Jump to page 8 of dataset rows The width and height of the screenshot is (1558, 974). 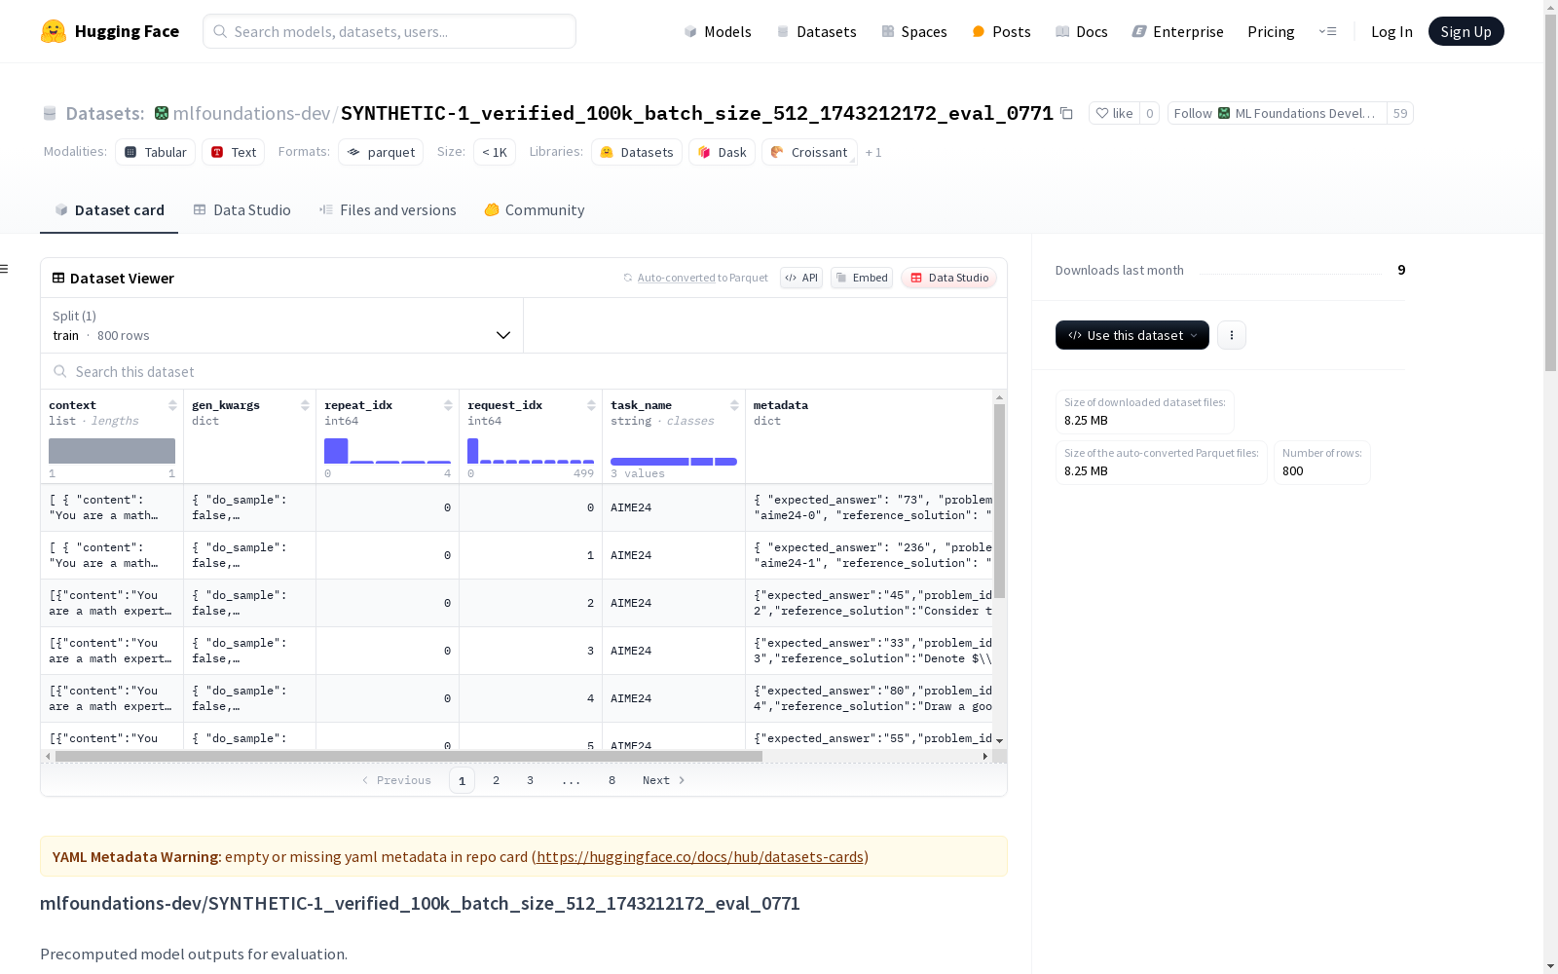612,780
